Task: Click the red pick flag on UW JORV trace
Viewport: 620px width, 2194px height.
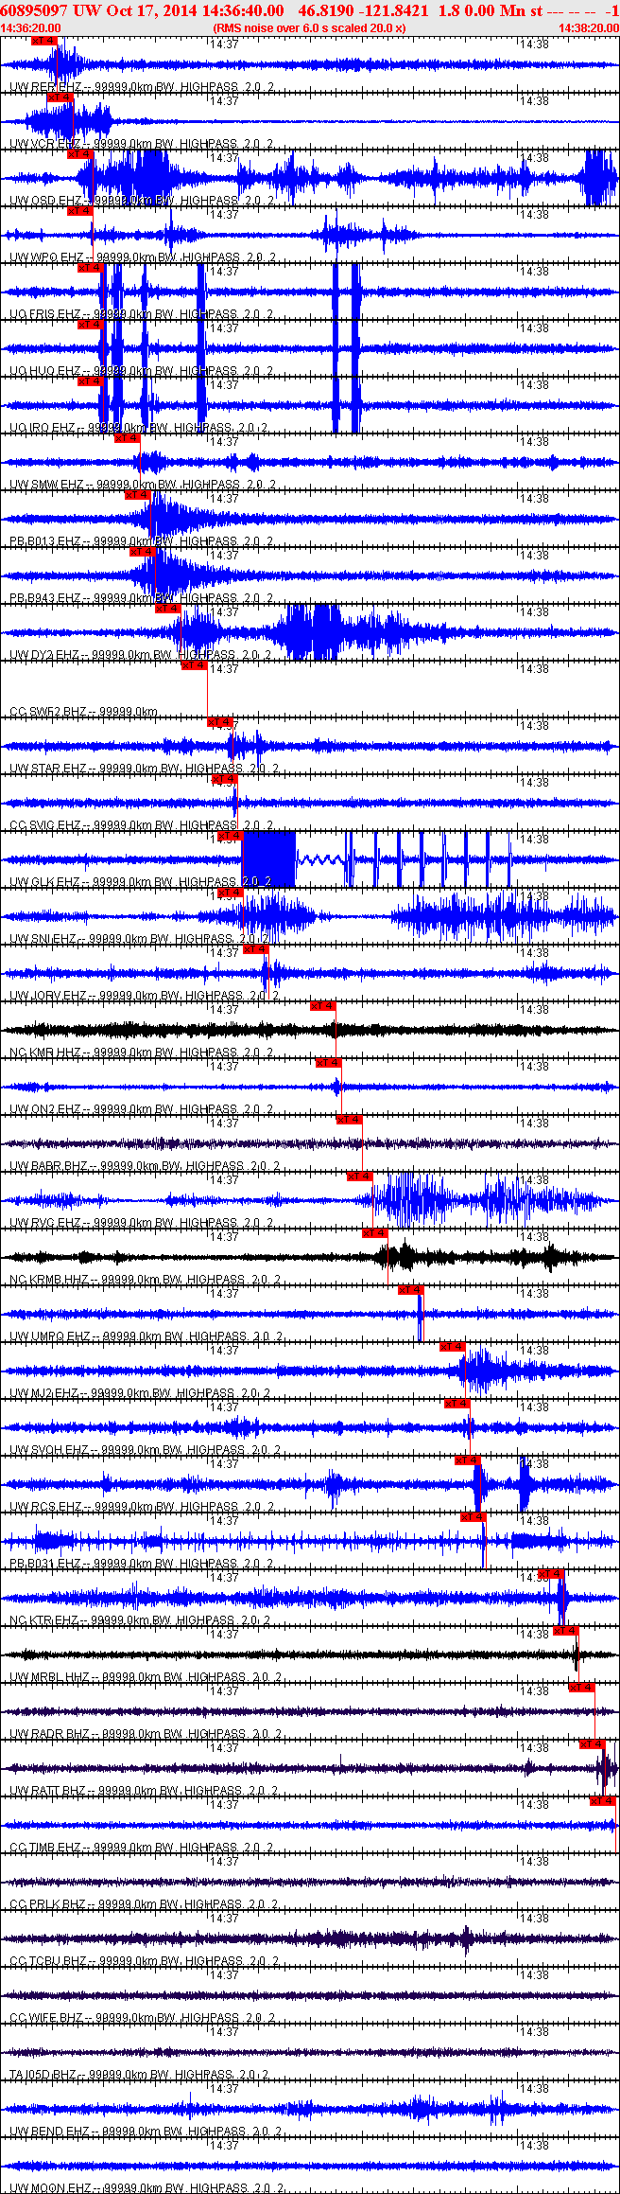Action: point(256,949)
